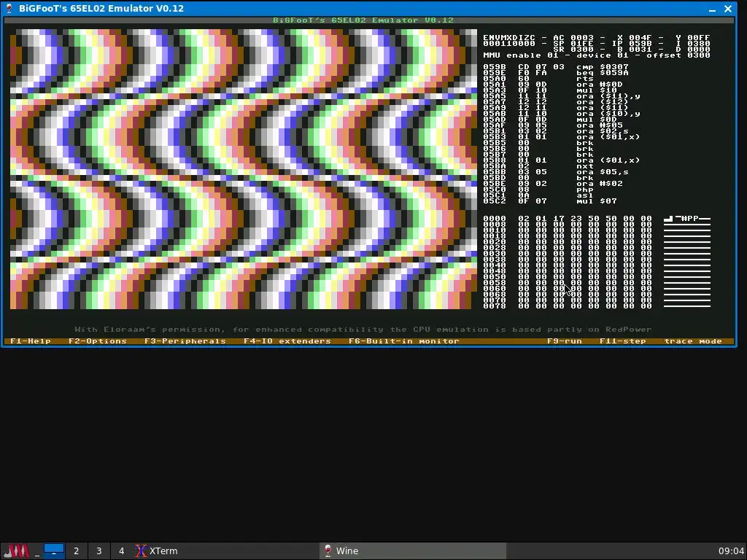
Task: Click the IP register value 059B
Action: [640, 43]
